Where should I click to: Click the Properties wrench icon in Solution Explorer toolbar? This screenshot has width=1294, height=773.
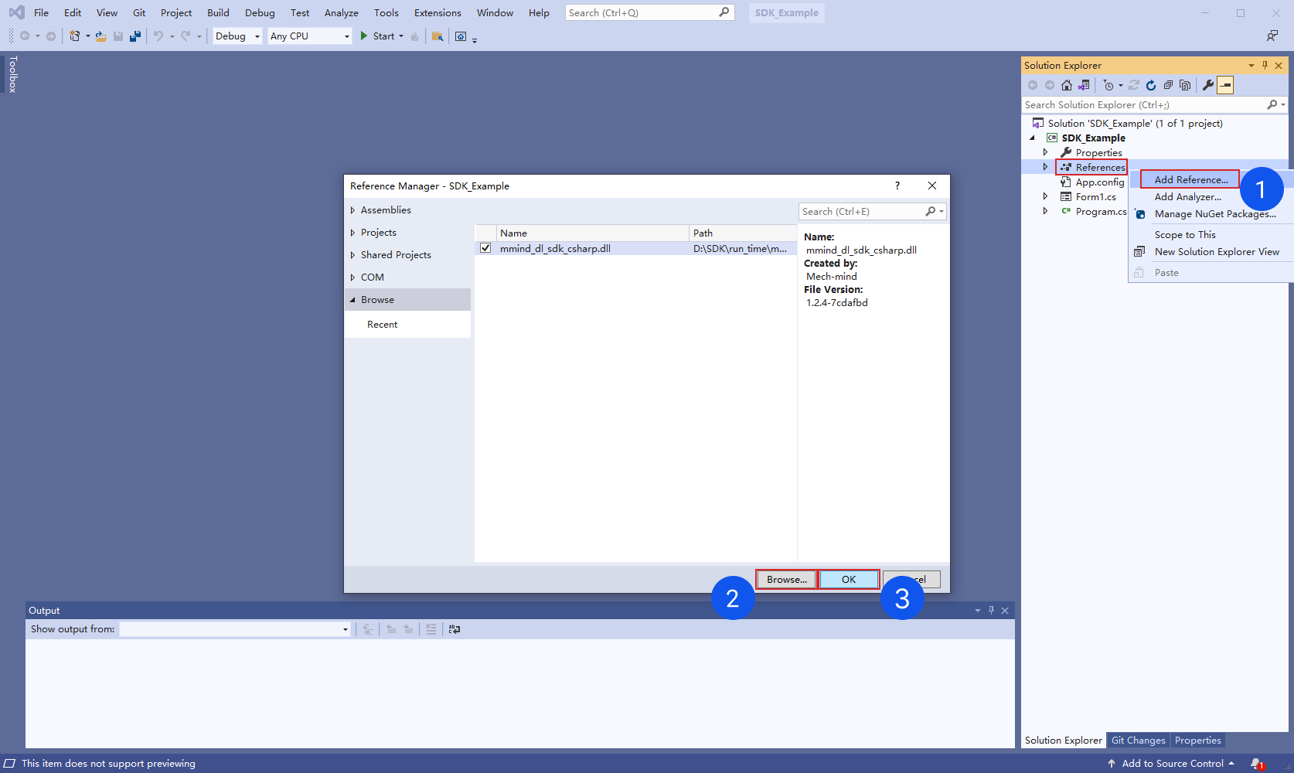point(1208,85)
